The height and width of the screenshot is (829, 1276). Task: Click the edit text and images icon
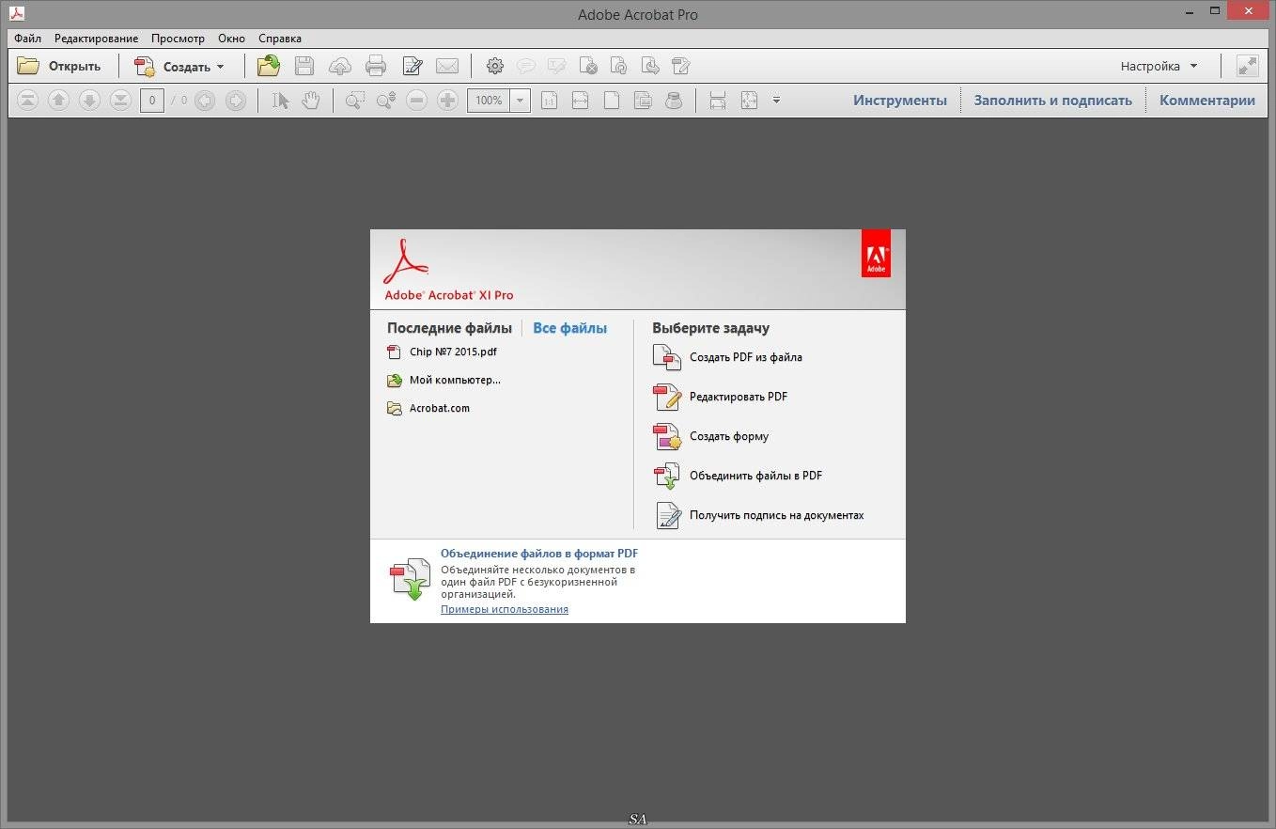[x=412, y=66]
